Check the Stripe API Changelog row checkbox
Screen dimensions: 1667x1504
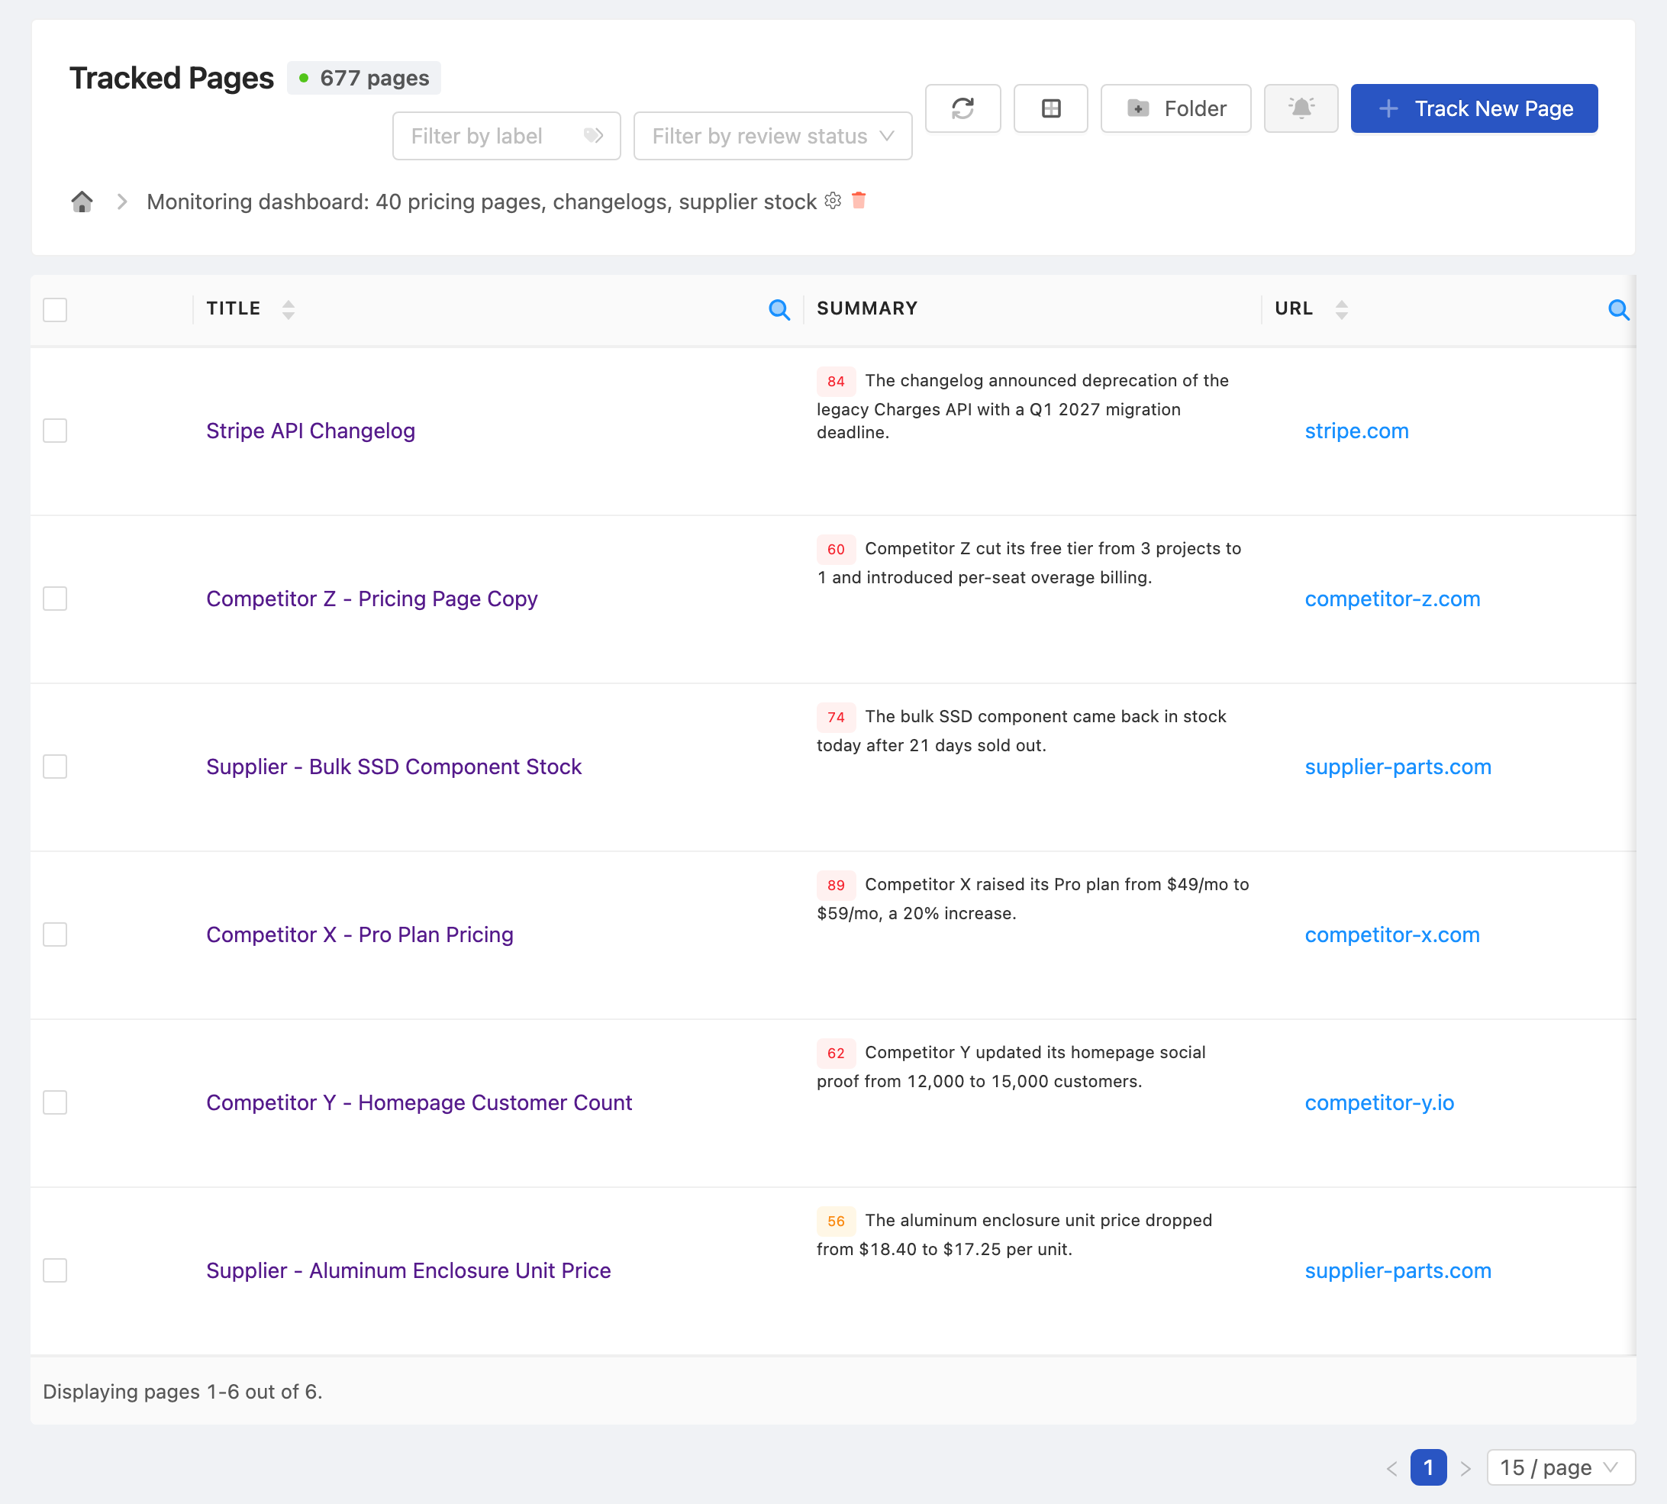(54, 431)
